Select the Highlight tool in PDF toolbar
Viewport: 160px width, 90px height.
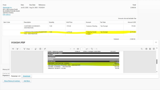click(x=17, y=49)
